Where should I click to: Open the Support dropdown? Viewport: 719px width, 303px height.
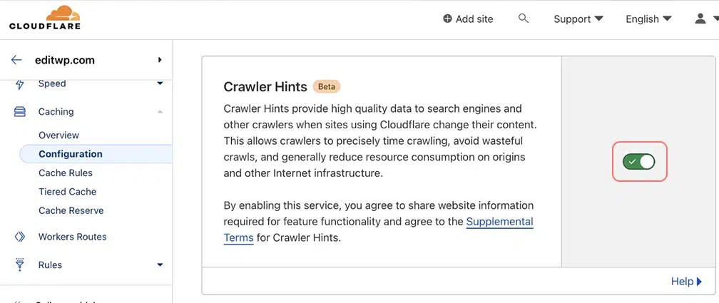click(578, 19)
